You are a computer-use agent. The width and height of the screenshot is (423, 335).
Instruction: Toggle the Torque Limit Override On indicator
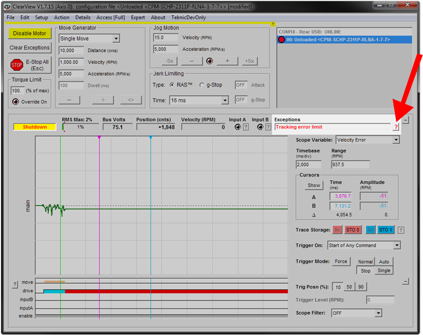pos(16,102)
